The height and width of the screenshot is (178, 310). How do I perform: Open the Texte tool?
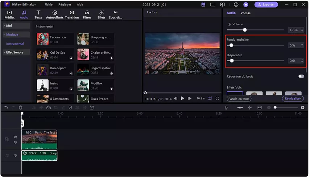pos(38,15)
